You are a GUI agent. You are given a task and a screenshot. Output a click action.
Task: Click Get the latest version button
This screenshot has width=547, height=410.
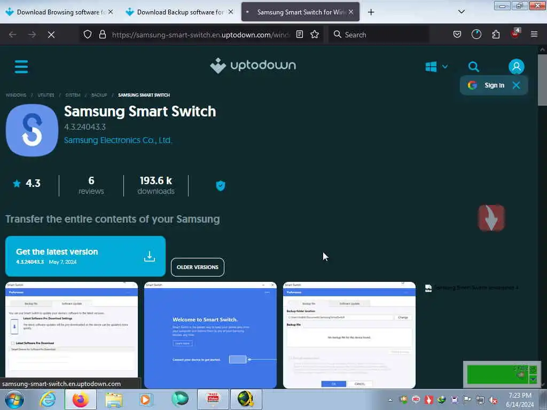point(85,256)
